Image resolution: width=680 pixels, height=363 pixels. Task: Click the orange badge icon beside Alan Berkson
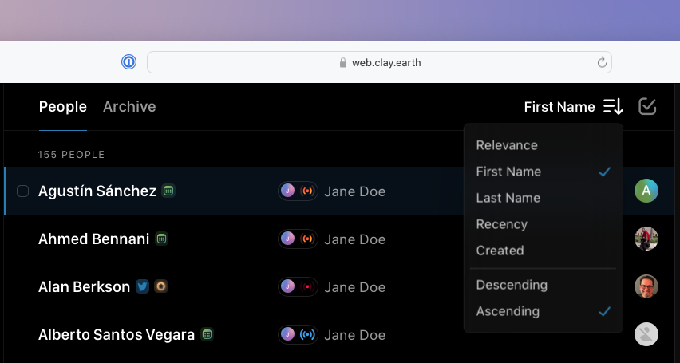pos(160,286)
